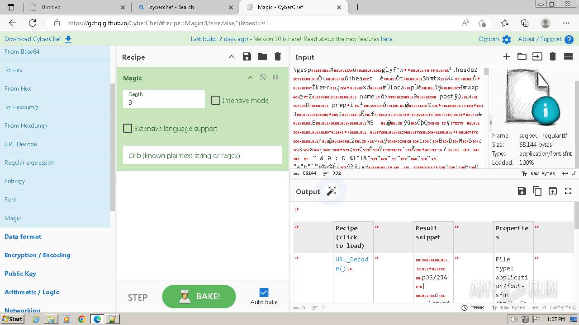Reset the pane layout
The width and height of the screenshot is (579, 325).
point(568,56)
